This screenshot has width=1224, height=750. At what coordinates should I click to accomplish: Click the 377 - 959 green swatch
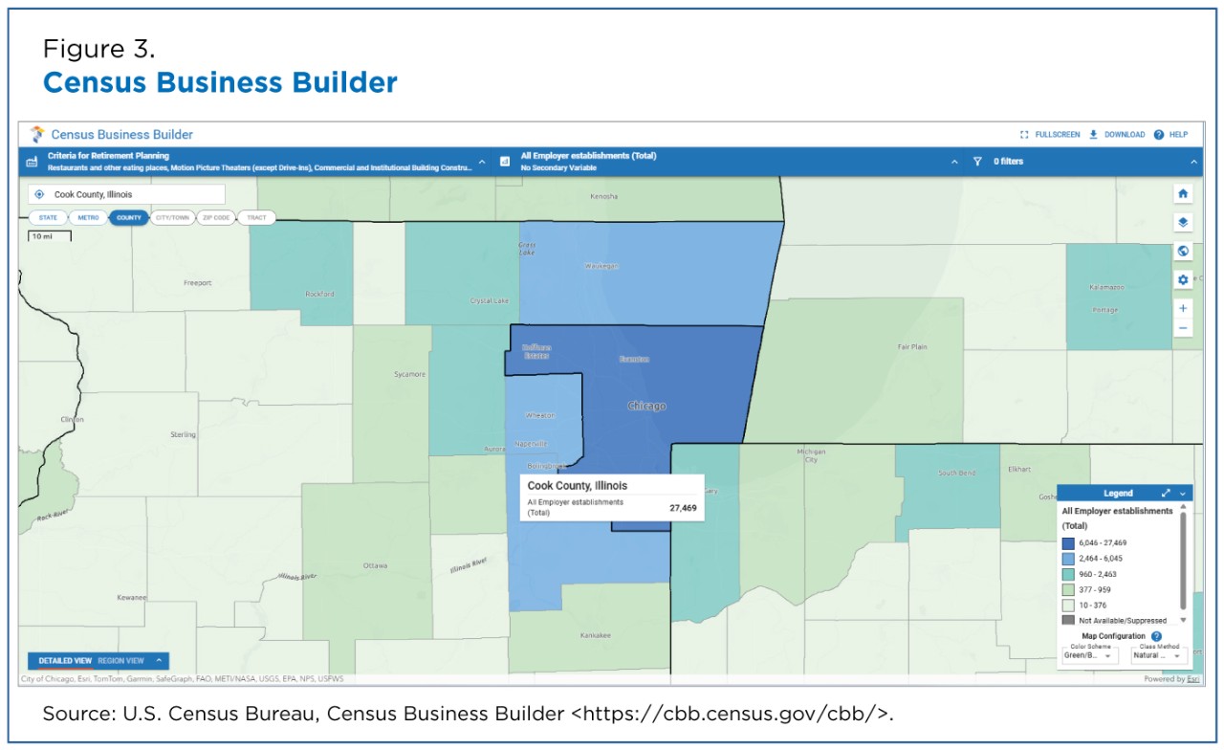pyautogui.click(x=1068, y=589)
